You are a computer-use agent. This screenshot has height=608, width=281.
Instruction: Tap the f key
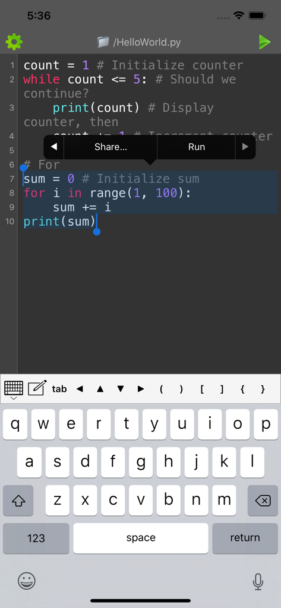click(x=112, y=462)
